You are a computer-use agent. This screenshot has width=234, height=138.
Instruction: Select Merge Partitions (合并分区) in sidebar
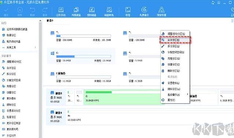tap(9, 68)
